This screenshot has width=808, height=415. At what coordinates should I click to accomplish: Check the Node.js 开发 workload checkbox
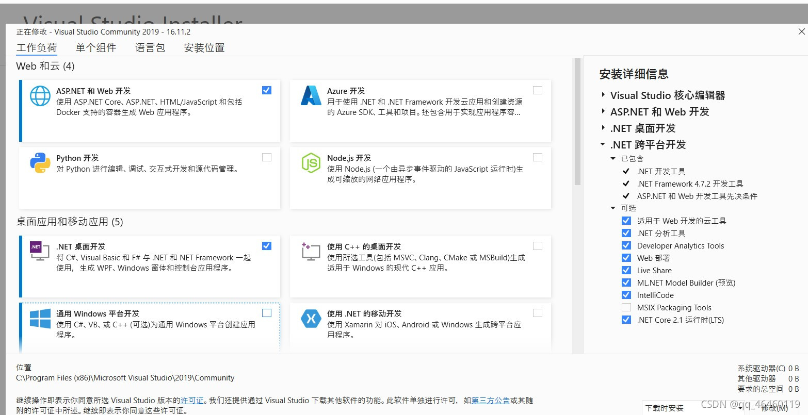tap(538, 157)
